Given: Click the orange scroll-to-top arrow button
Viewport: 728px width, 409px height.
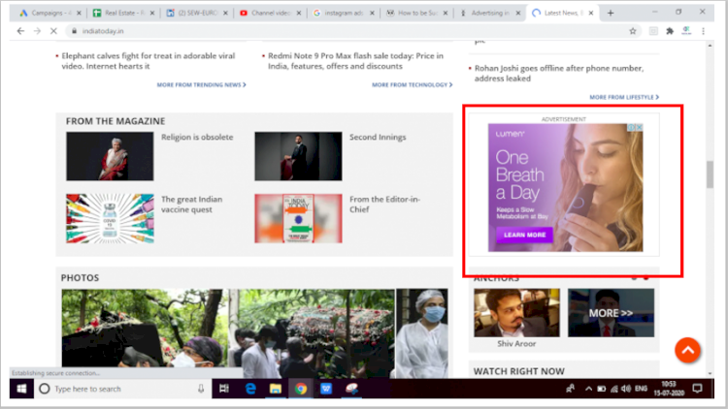Looking at the screenshot, I should pyautogui.click(x=687, y=350).
